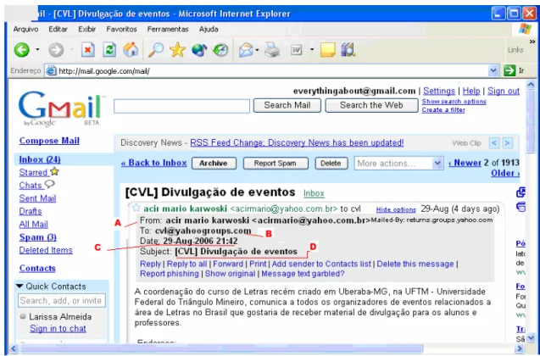Open the More actions dropdown
The height and width of the screenshot is (356, 540).
(398, 164)
